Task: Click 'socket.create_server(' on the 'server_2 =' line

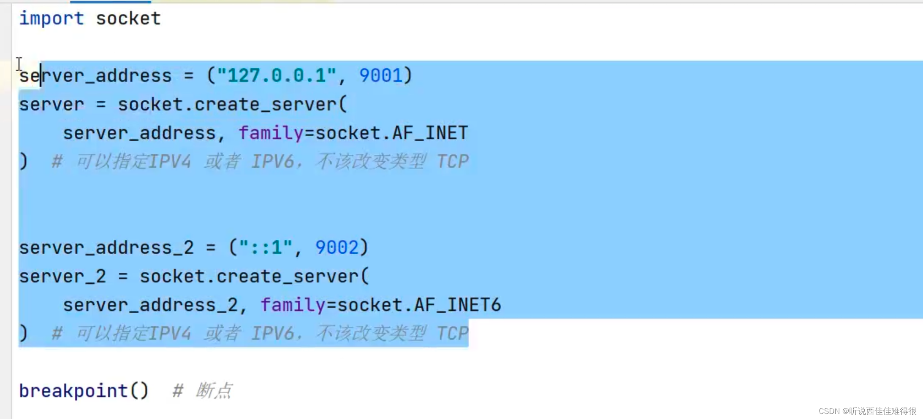Action: coord(255,277)
